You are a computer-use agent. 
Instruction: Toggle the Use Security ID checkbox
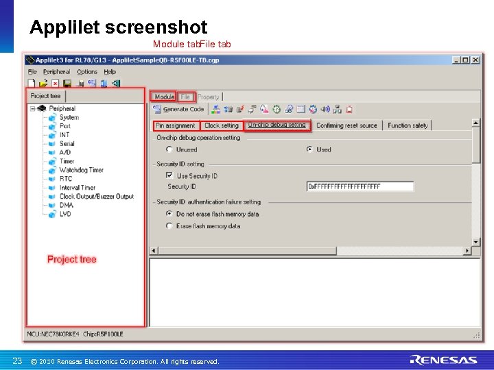[169, 175]
